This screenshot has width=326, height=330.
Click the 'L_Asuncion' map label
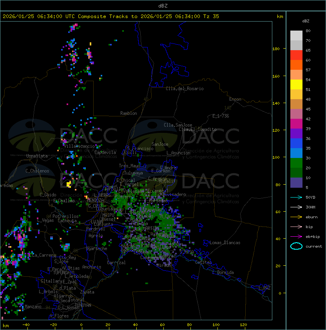pyautogui.click(x=178, y=153)
